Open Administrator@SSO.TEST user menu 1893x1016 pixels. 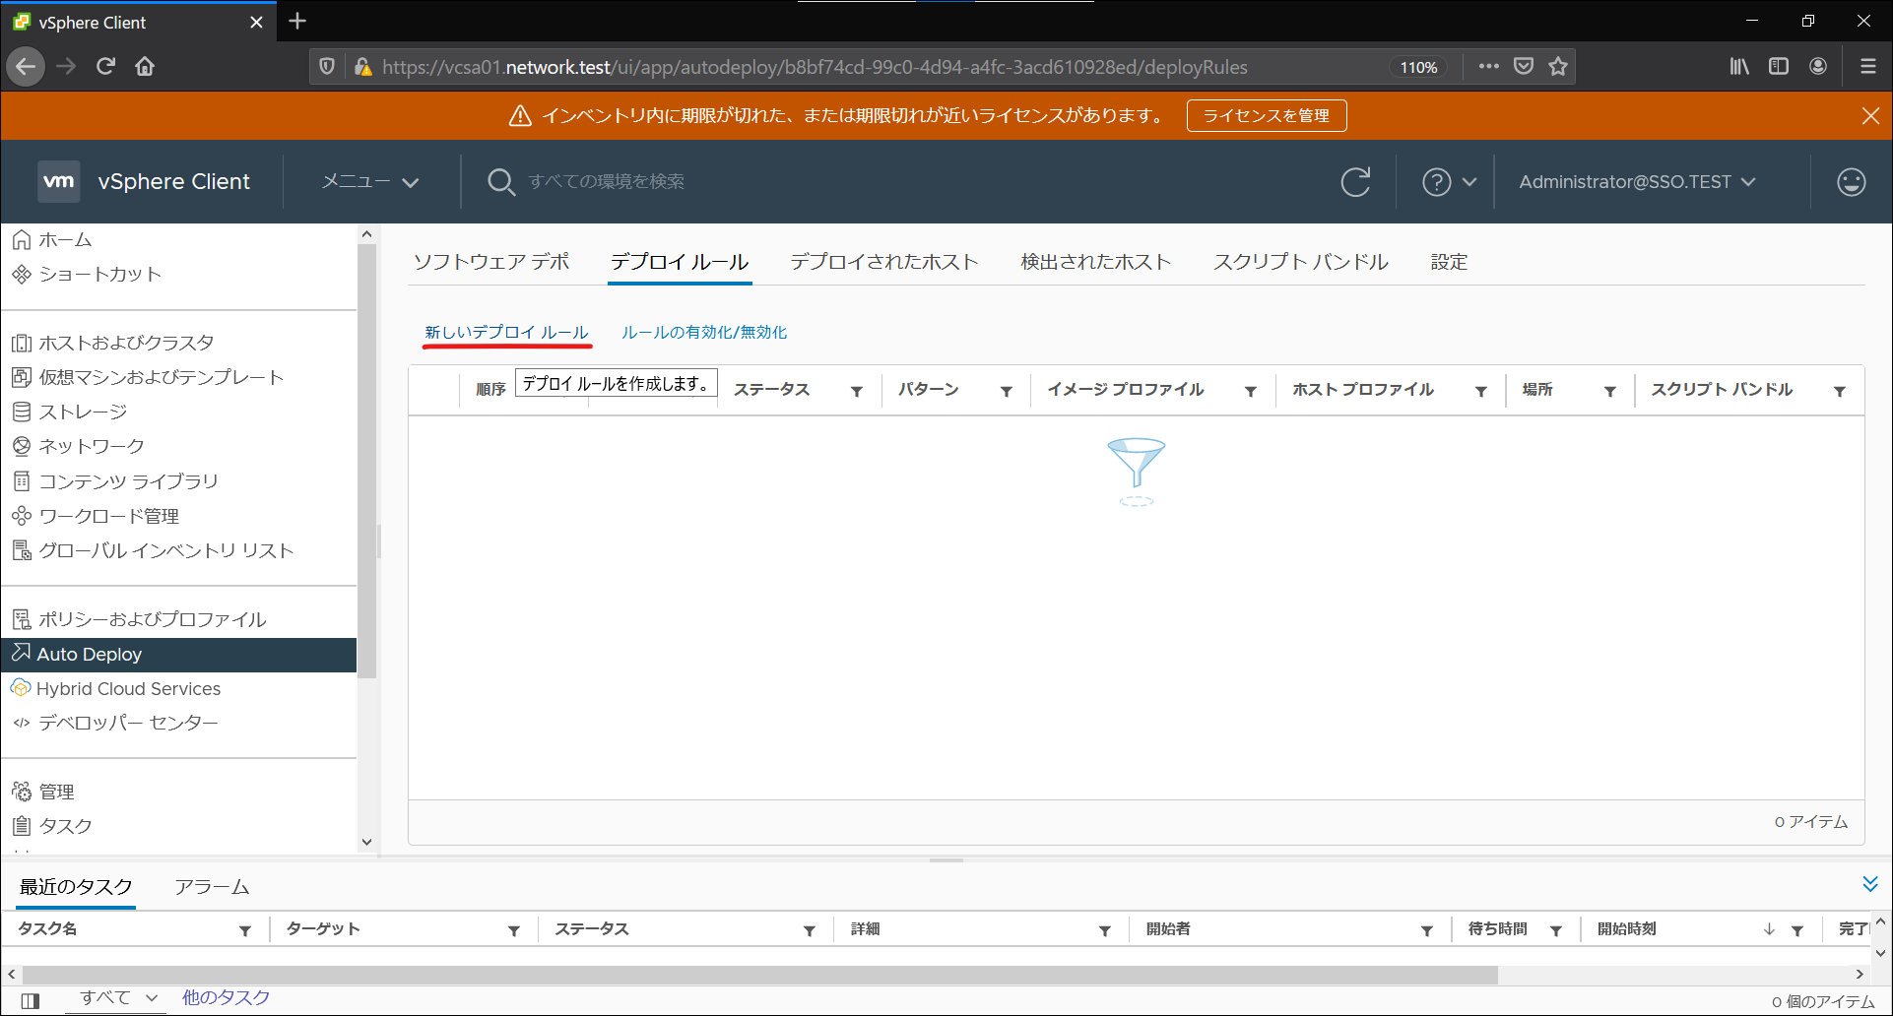pyautogui.click(x=1637, y=182)
